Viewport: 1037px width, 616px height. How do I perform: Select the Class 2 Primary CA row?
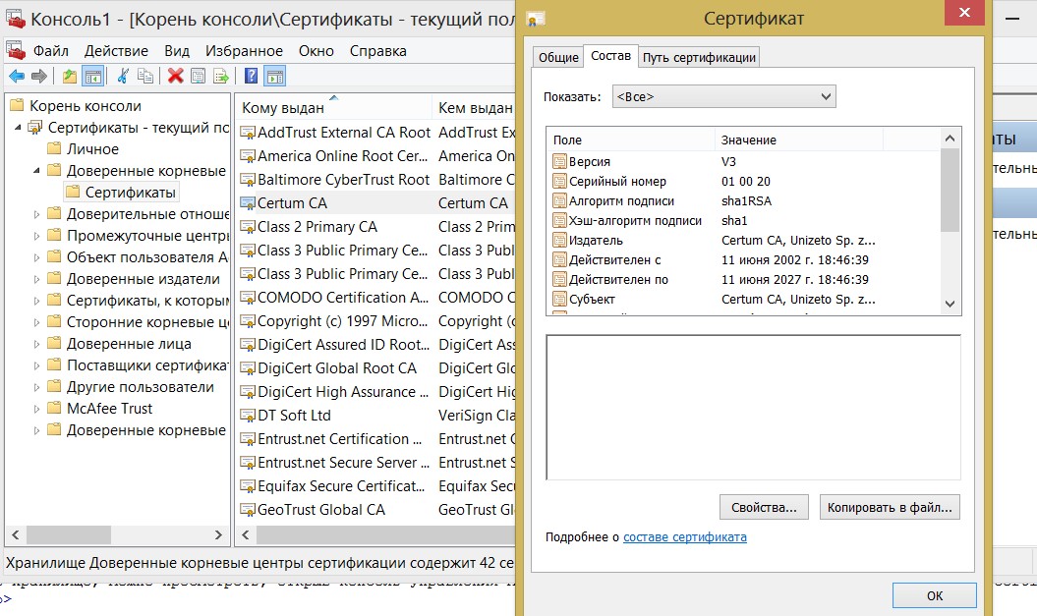pos(377,227)
